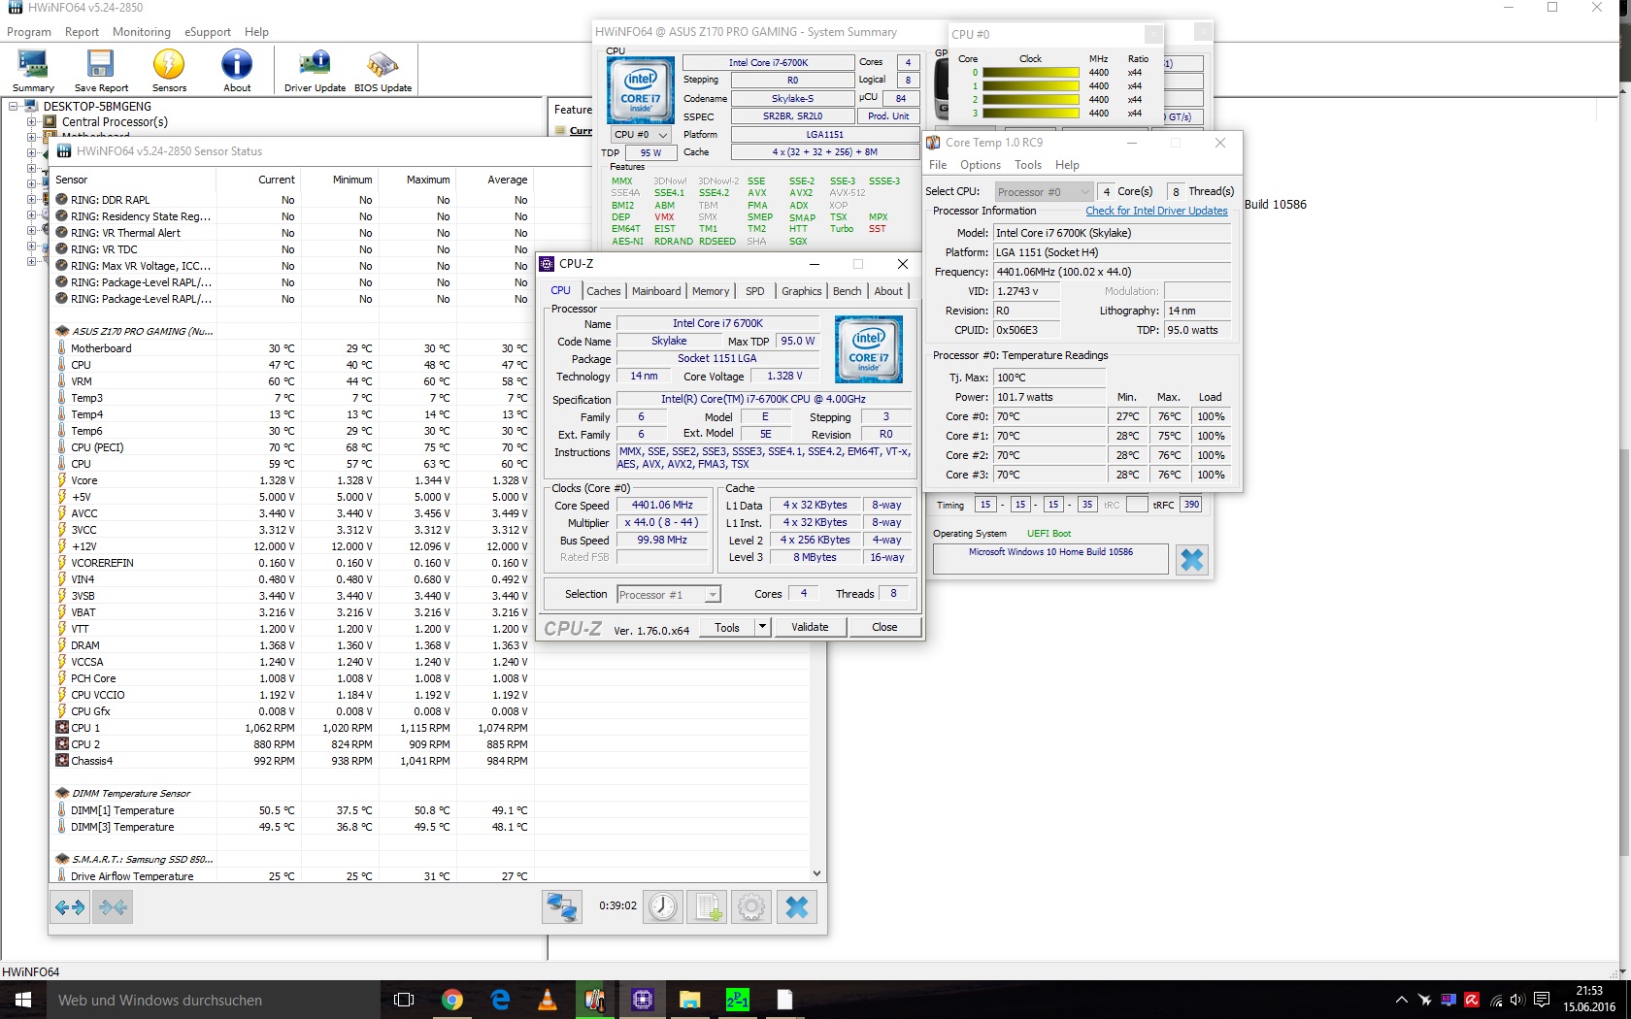Viewport: 1631px width, 1019px height.
Task: Open the volume control in system tray
Action: pyautogui.click(x=1517, y=1000)
